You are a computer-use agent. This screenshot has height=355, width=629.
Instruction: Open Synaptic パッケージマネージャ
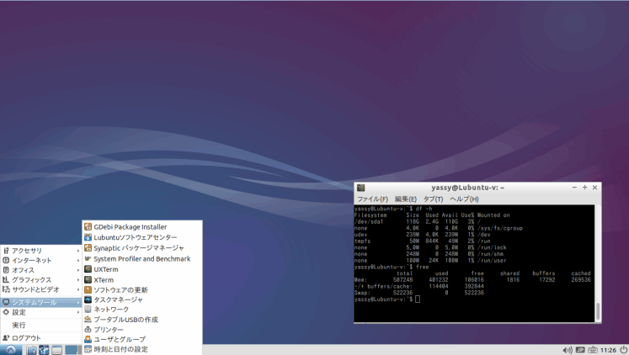click(142, 248)
